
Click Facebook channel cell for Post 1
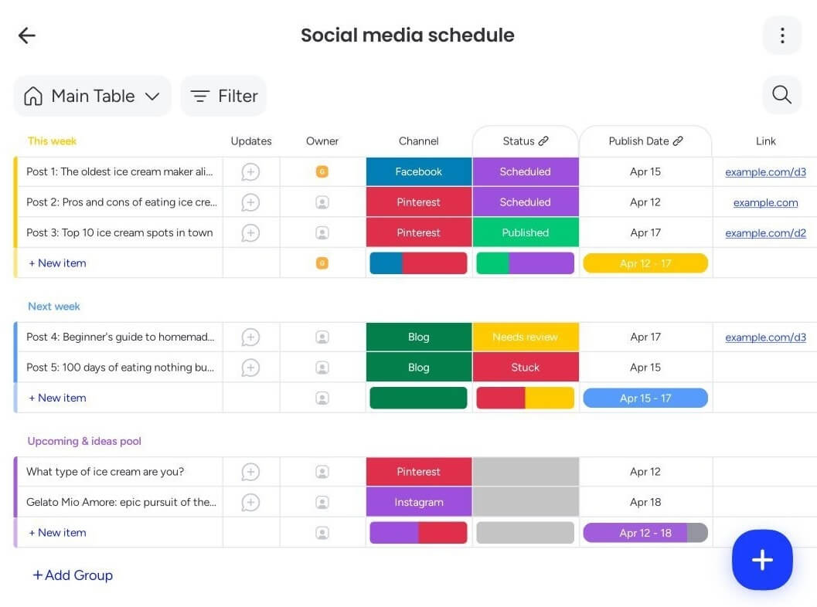(418, 171)
